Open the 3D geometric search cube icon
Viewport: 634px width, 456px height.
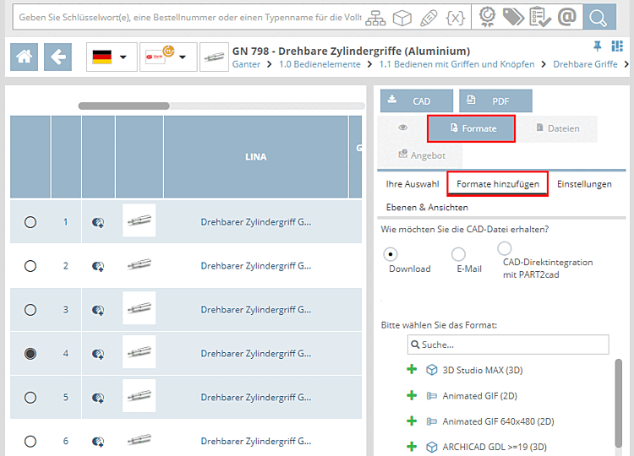pyautogui.click(x=402, y=18)
